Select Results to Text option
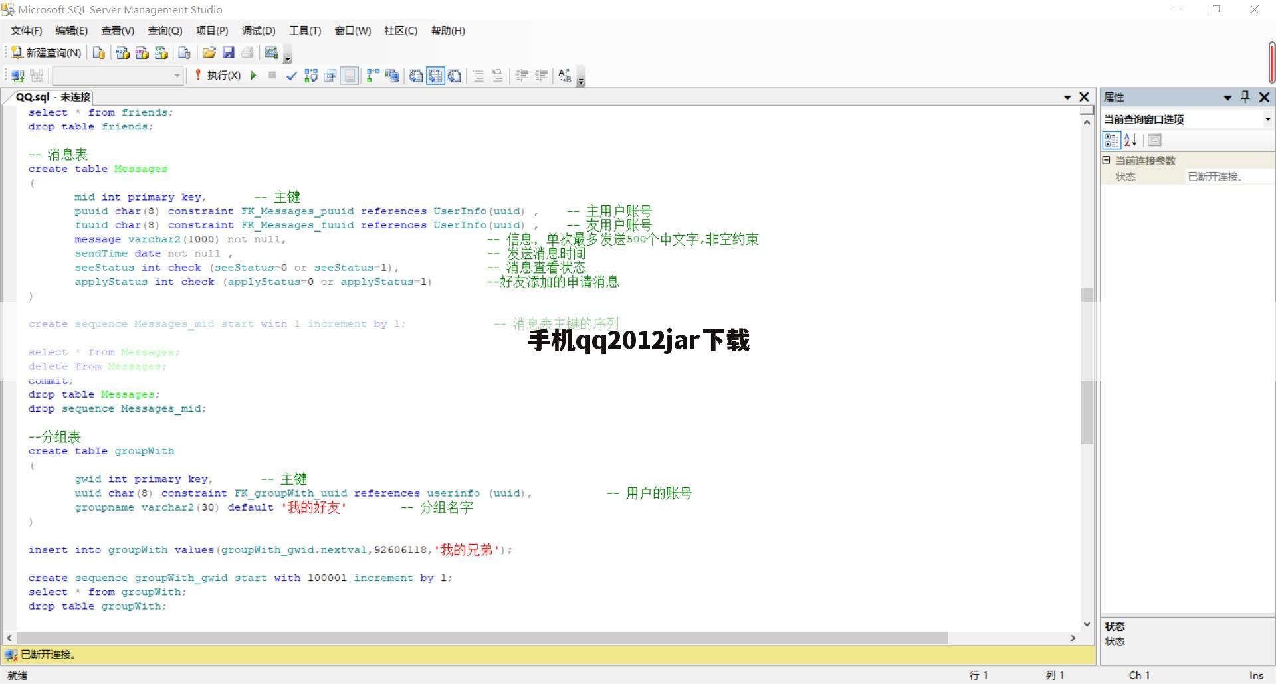 click(x=416, y=76)
